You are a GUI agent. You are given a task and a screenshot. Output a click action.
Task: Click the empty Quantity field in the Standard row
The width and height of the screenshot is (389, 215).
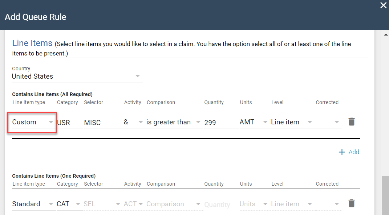(x=220, y=204)
